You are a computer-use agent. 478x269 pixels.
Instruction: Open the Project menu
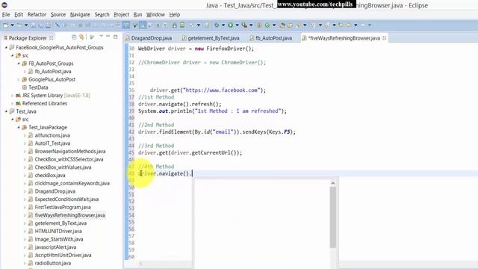coord(121,15)
